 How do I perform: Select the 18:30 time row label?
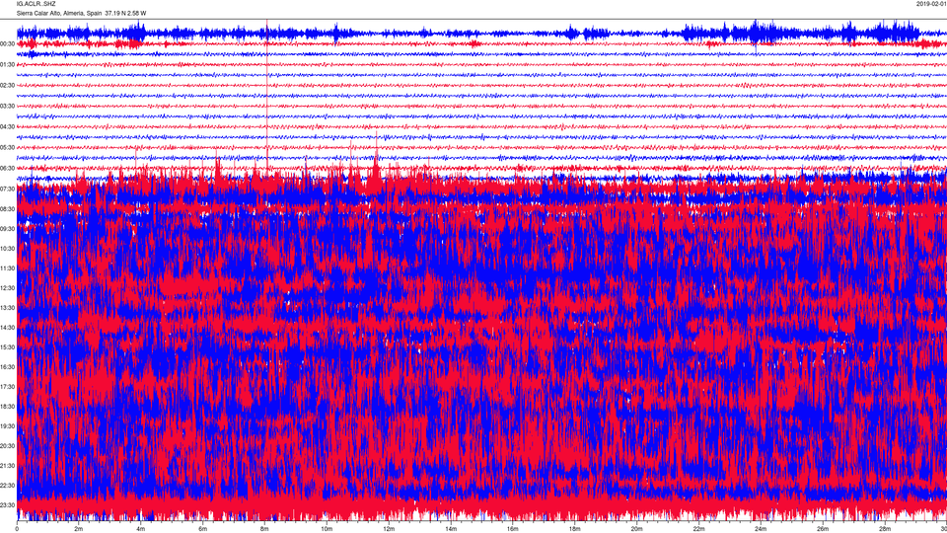(x=7, y=407)
